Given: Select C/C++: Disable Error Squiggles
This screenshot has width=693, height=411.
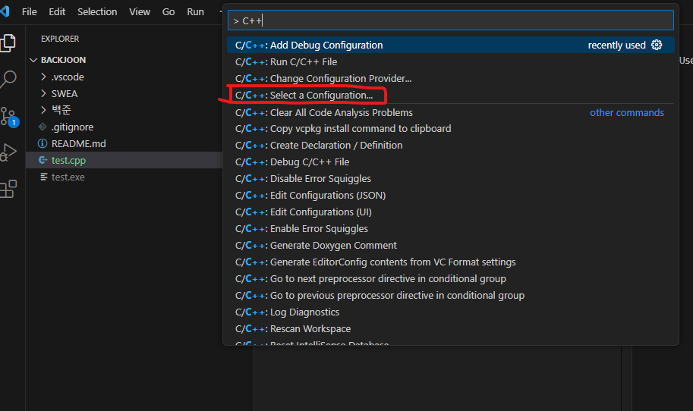Looking at the screenshot, I should pyautogui.click(x=451, y=179).
